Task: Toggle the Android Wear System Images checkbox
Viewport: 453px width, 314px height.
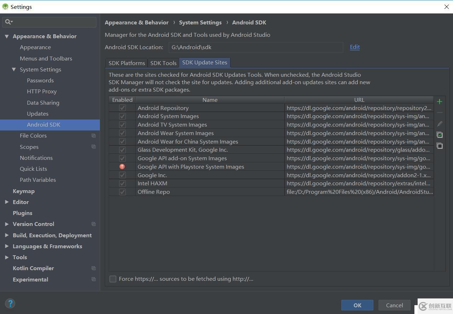Action: pyautogui.click(x=122, y=133)
